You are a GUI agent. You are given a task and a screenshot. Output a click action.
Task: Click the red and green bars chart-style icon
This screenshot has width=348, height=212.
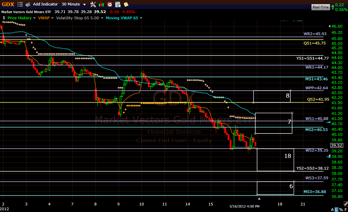[101, 4]
